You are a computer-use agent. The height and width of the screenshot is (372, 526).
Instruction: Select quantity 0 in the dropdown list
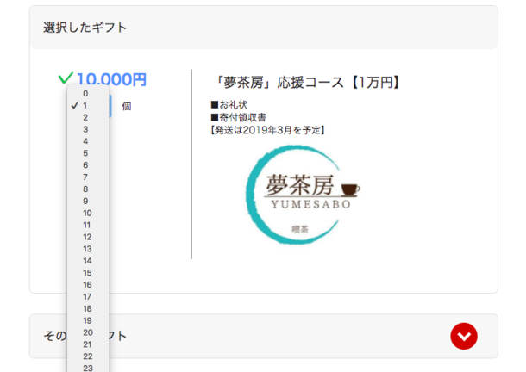tap(85, 93)
